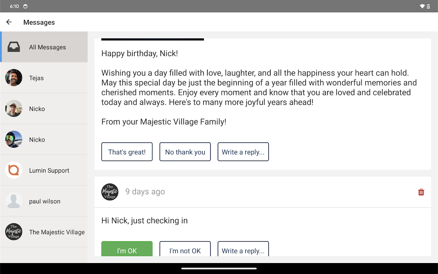Click paul wilson's placeholder avatar
The image size is (438, 274).
point(14,201)
